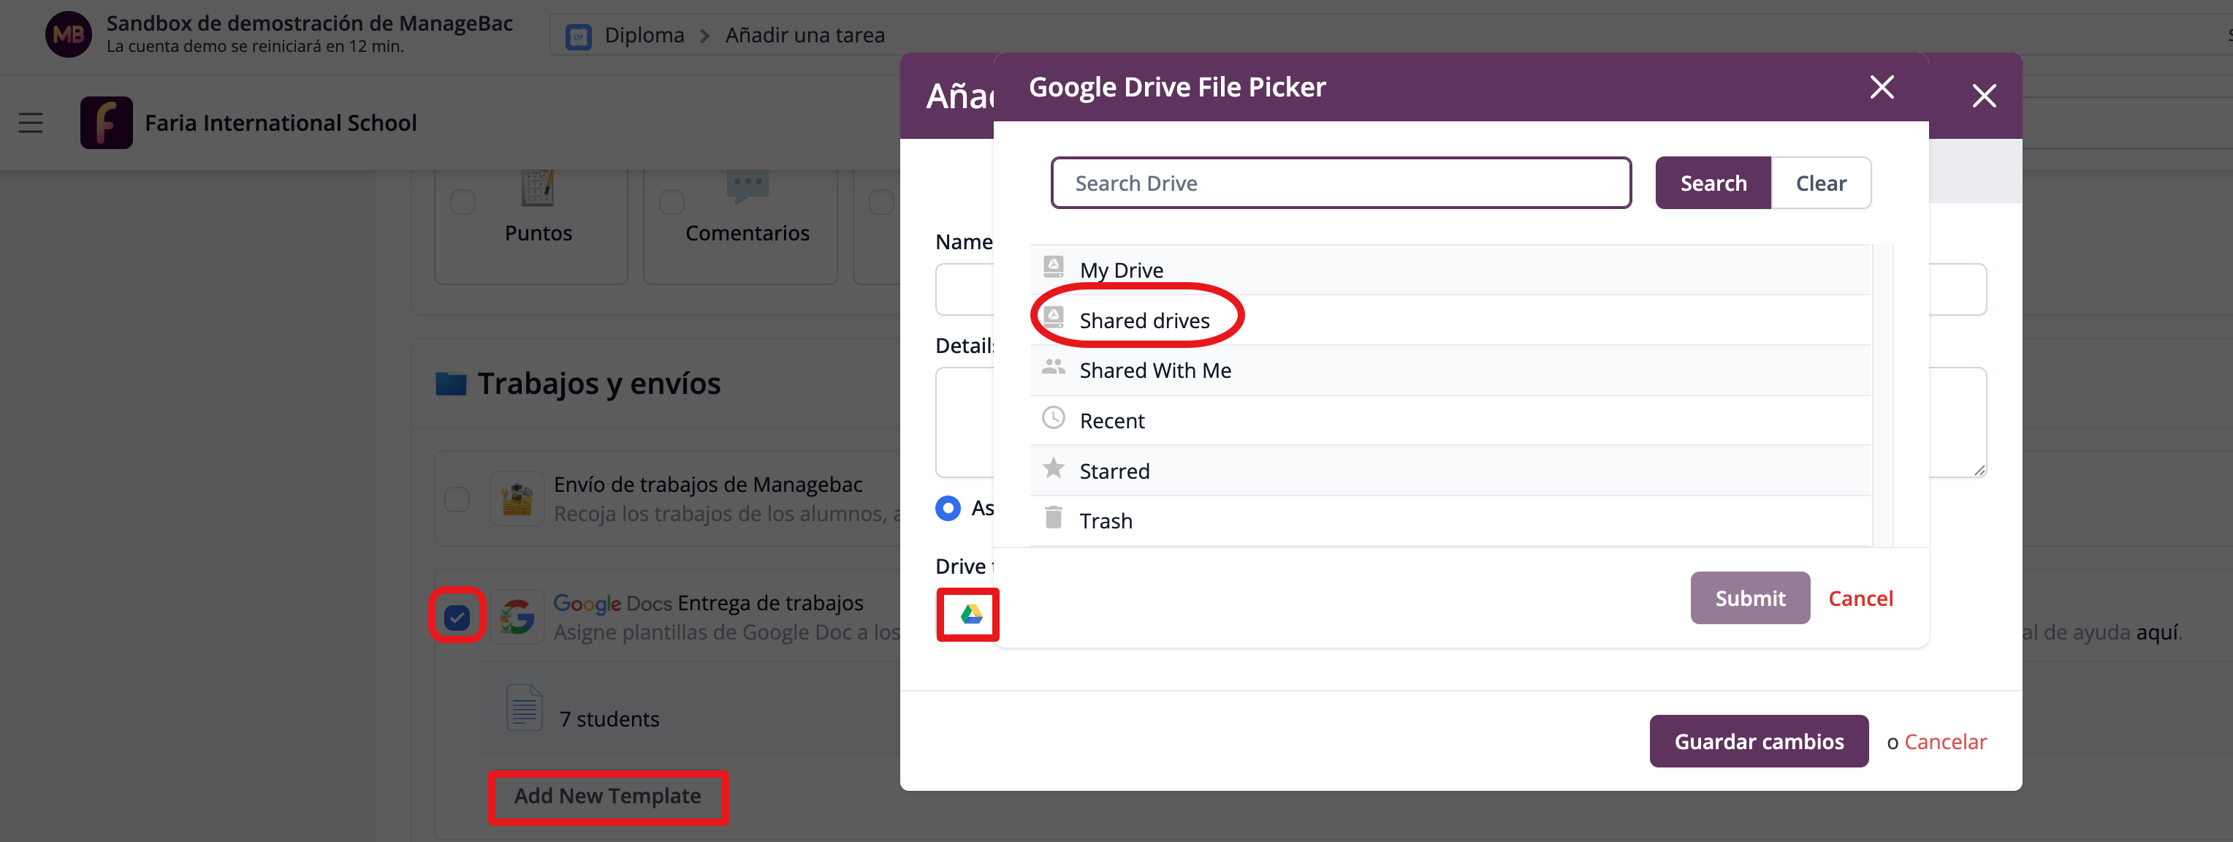The width and height of the screenshot is (2233, 842).
Task: Click the Diploma breadcrumb item
Action: pyautogui.click(x=643, y=36)
